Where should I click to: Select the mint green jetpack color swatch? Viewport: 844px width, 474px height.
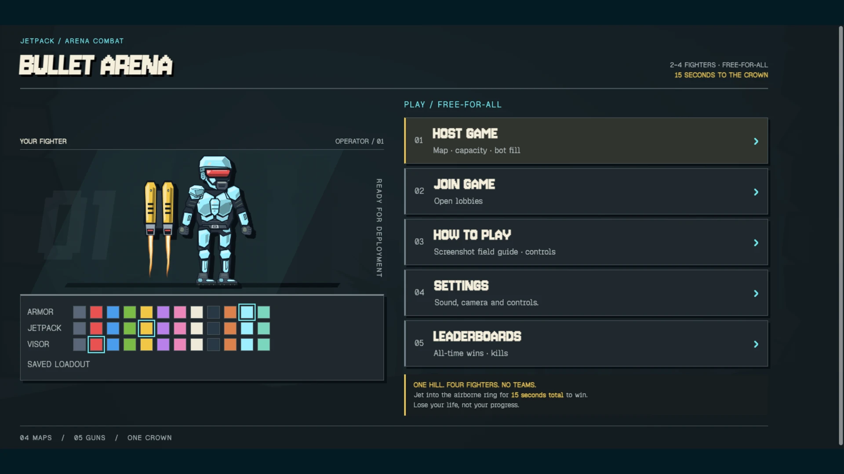pos(264,328)
